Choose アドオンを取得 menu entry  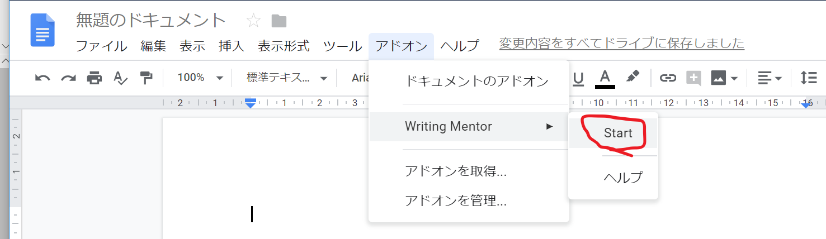tap(456, 171)
